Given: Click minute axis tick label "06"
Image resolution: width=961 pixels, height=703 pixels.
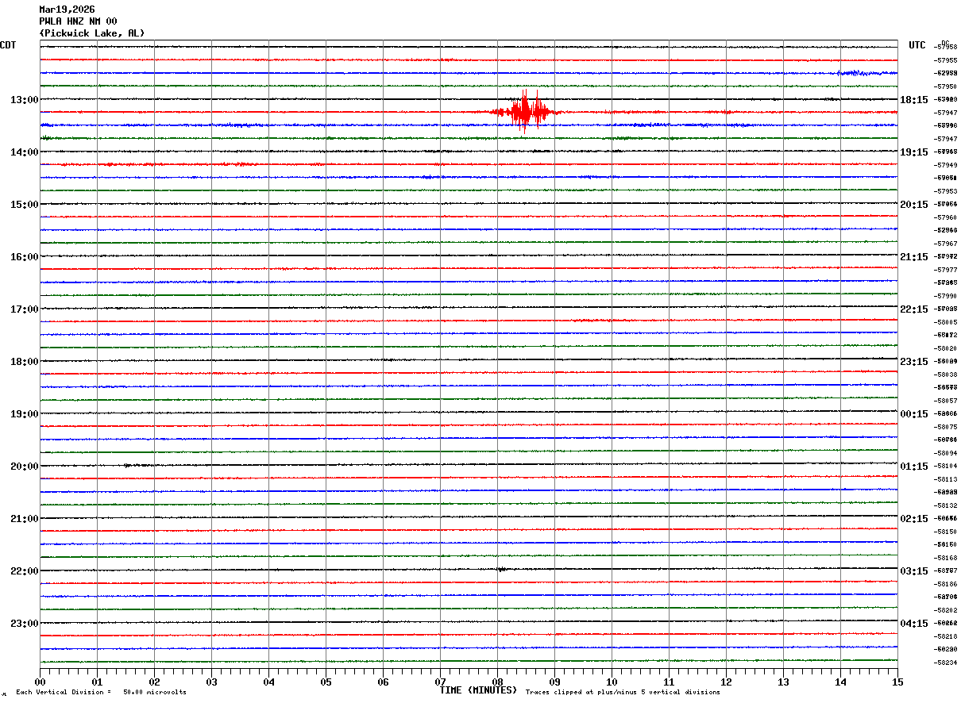Looking at the screenshot, I should click(x=383, y=682).
